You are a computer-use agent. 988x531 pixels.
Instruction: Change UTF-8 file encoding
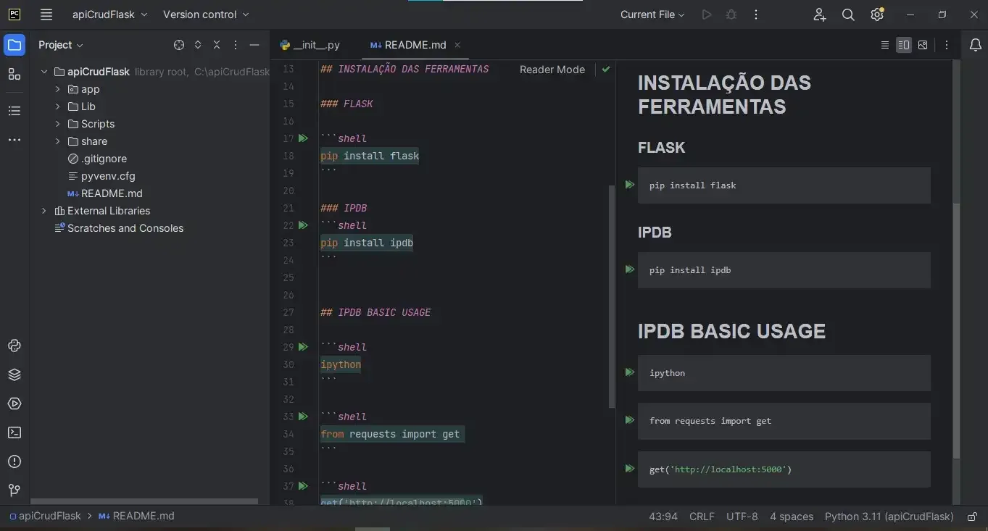coord(742,517)
